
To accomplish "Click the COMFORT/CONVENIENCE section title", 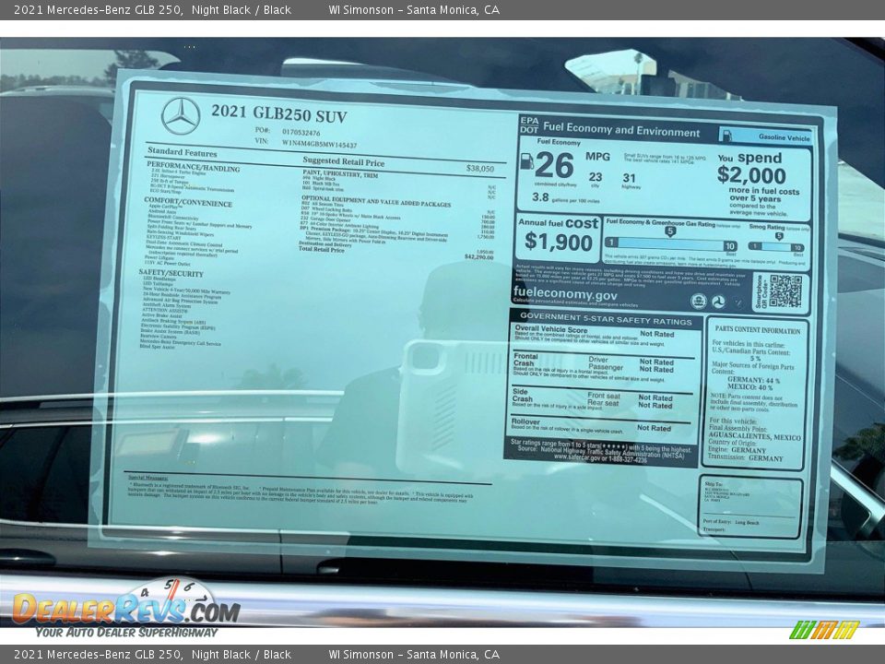I will [x=188, y=202].
